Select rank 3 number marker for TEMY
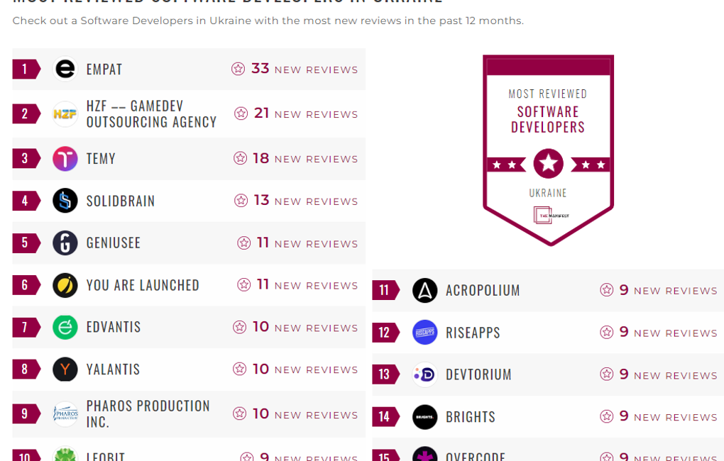This screenshot has height=461, width=724. point(26,158)
